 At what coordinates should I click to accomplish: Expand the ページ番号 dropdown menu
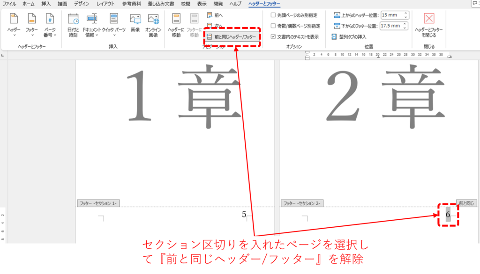[50, 25]
